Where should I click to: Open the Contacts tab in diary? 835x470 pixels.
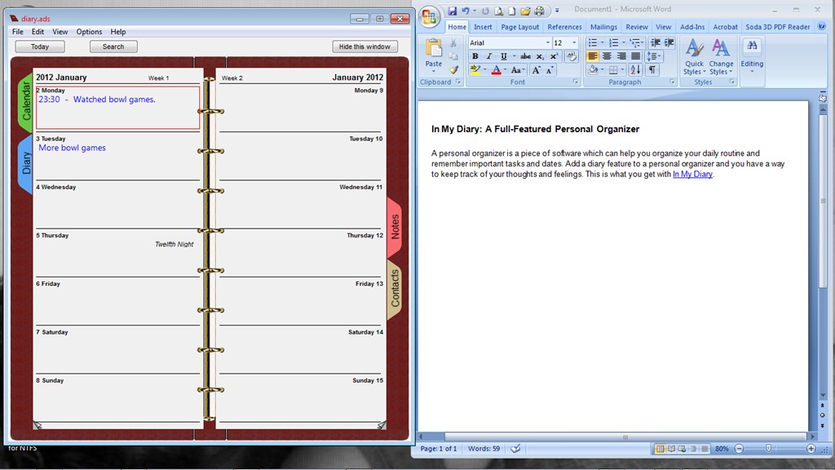pyautogui.click(x=395, y=289)
